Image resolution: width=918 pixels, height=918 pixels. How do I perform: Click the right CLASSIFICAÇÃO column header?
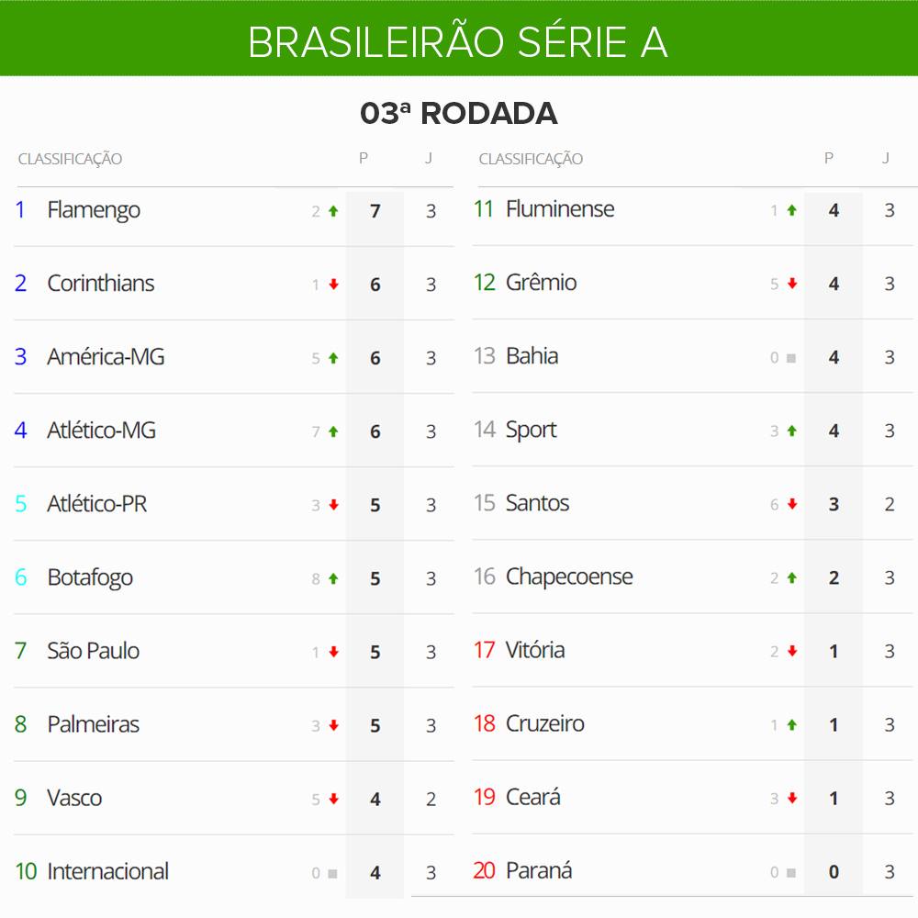click(x=531, y=159)
